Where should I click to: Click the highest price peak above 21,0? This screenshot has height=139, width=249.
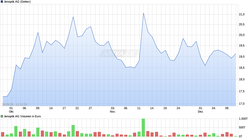(143, 13)
